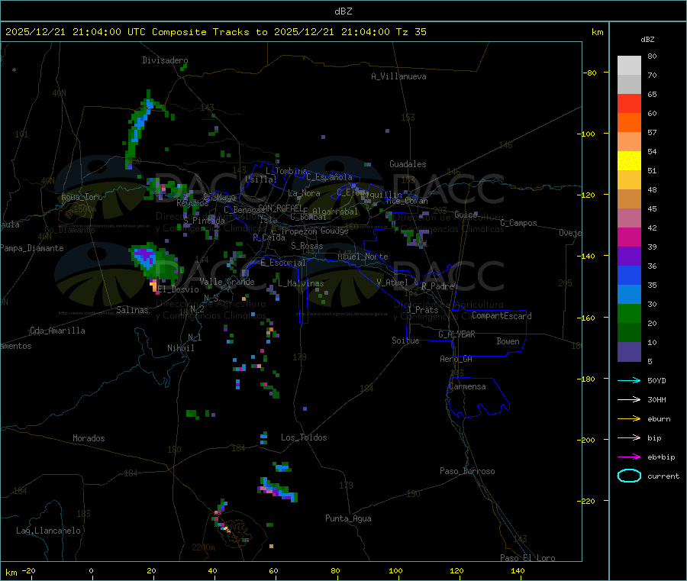This screenshot has height=581, width=687.
Task: Click the Lag_Llancanelo label on the map
Action: (x=48, y=530)
